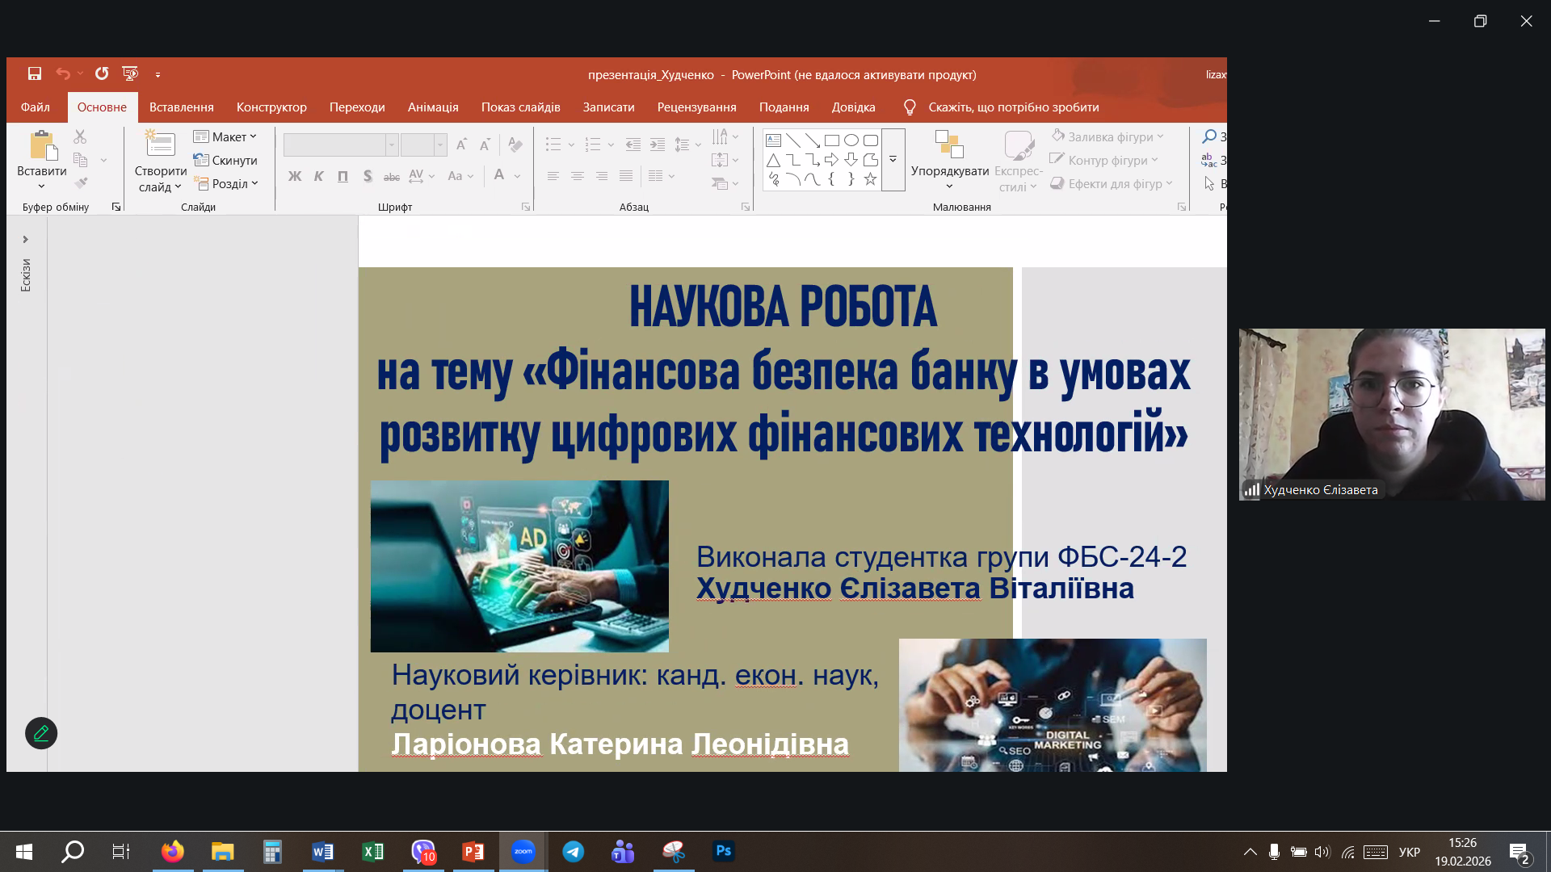Click the Create slide (Створити слайд) icon
Screen dimensions: 1551x872
160,145
